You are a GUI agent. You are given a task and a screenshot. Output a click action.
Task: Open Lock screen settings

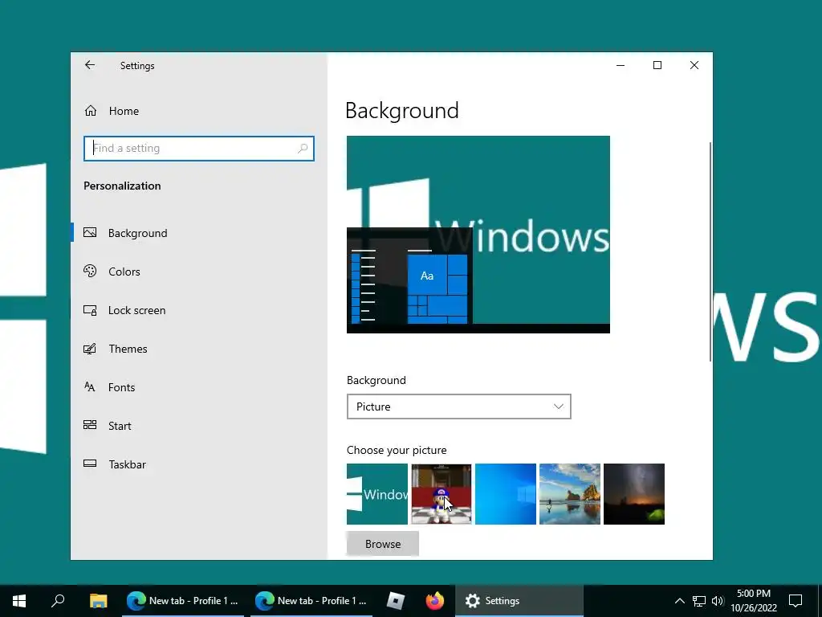click(199, 310)
